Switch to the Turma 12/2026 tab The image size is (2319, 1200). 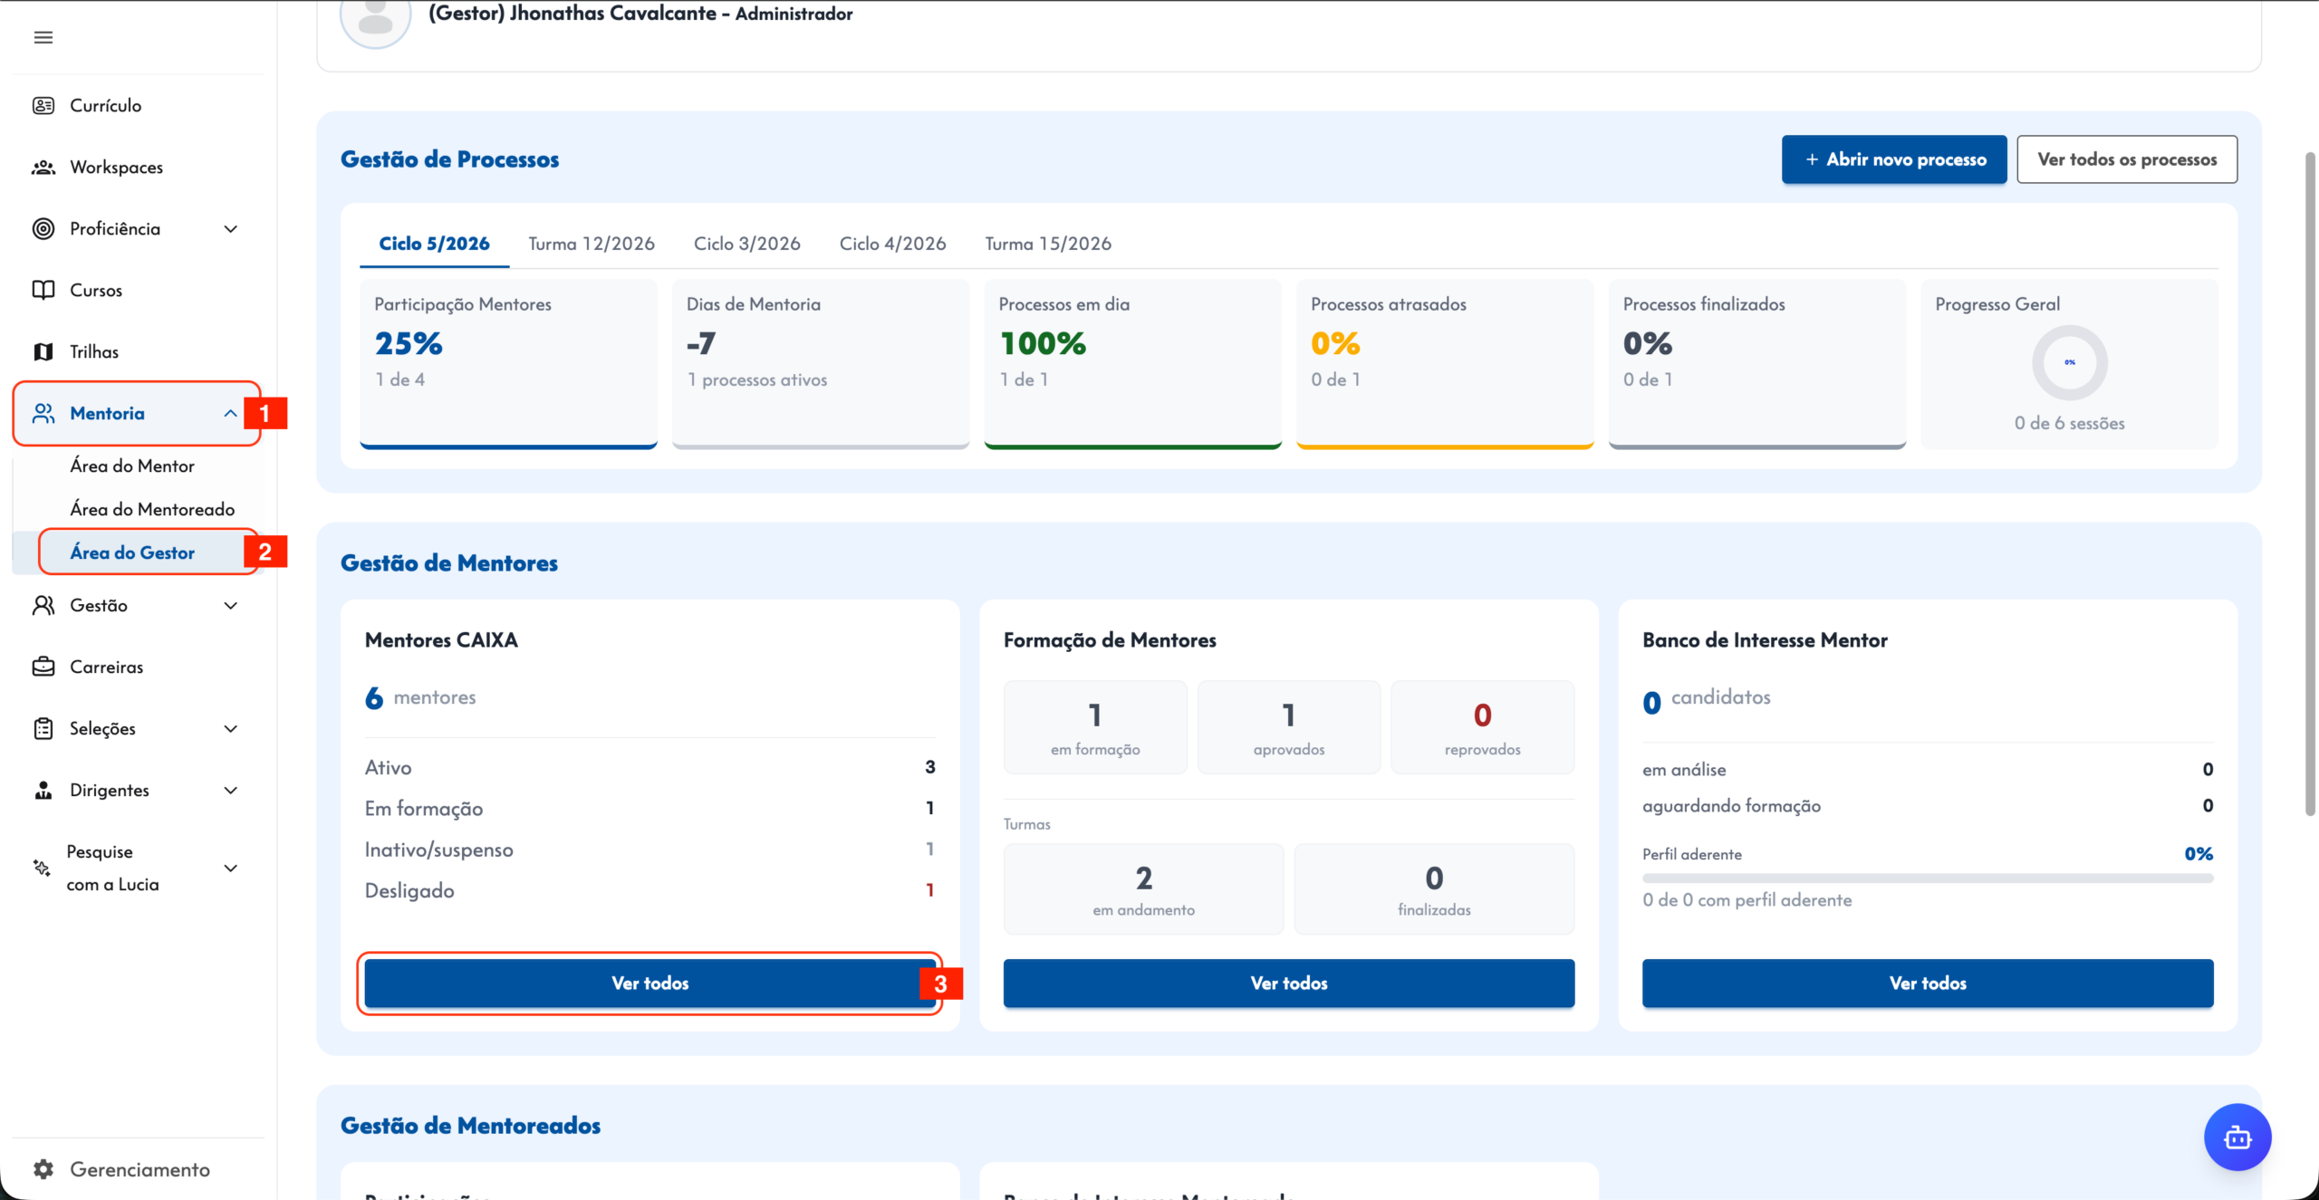[592, 244]
